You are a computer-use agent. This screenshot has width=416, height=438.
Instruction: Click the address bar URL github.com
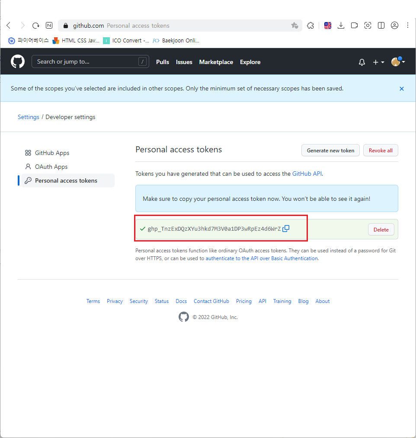point(89,26)
